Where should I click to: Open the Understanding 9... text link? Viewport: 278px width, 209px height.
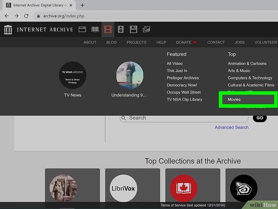129,95
